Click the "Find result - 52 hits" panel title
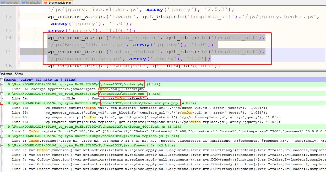 point(12,74)
